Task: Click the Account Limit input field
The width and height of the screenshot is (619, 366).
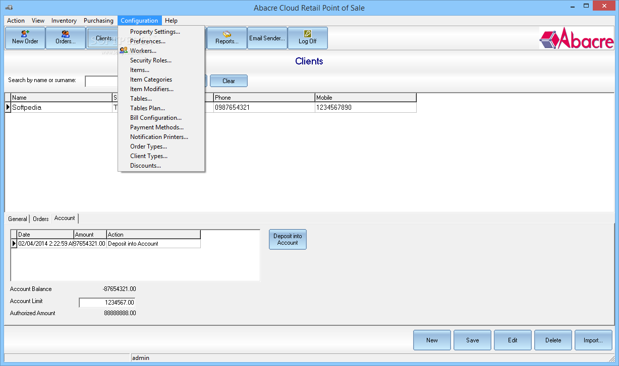Action: click(107, 303)
